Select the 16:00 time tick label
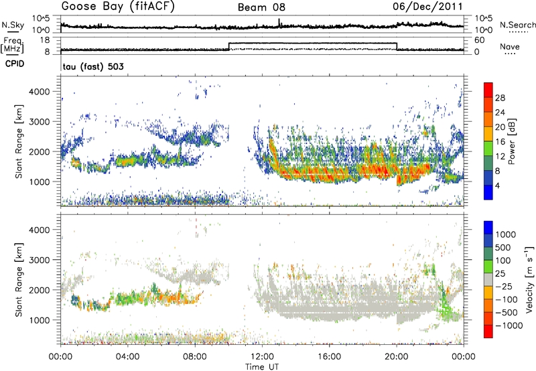Image resolution: width=536 pixels, height=371 pixels. click(x=329, y=357)
